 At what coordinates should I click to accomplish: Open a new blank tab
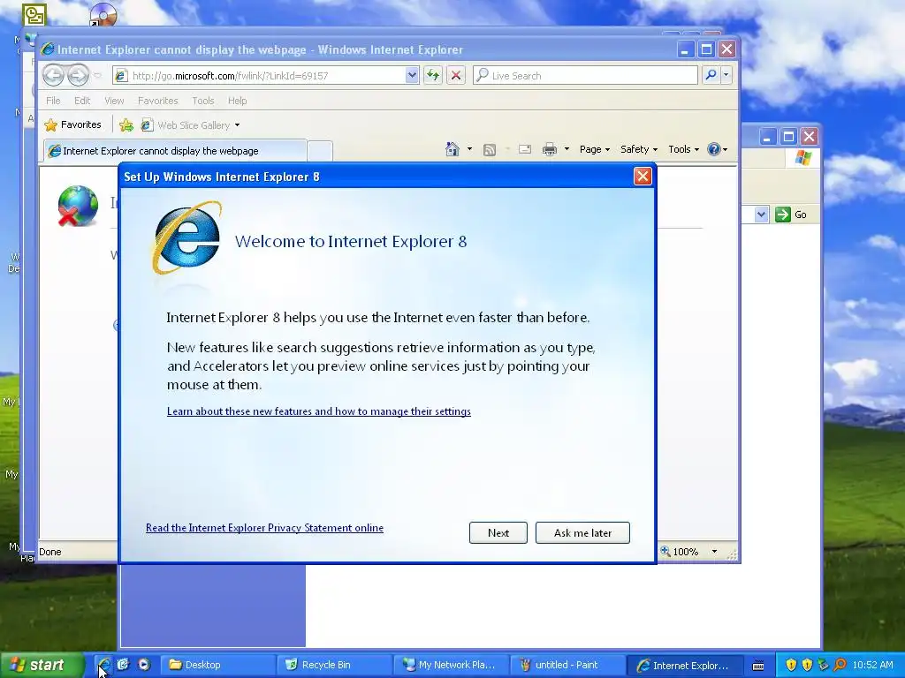tap(320, 151)
